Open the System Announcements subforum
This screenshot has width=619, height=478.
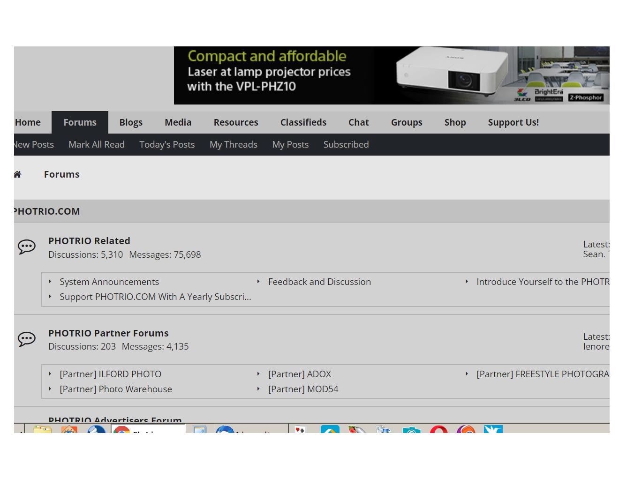pos(109,282)
